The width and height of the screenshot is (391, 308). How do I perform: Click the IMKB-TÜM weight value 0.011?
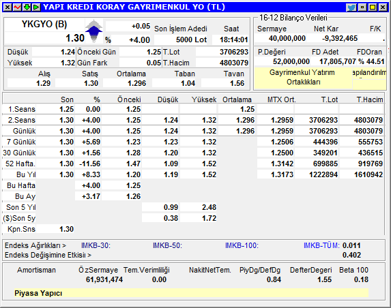pyautogui.click(x=351, y=246)
